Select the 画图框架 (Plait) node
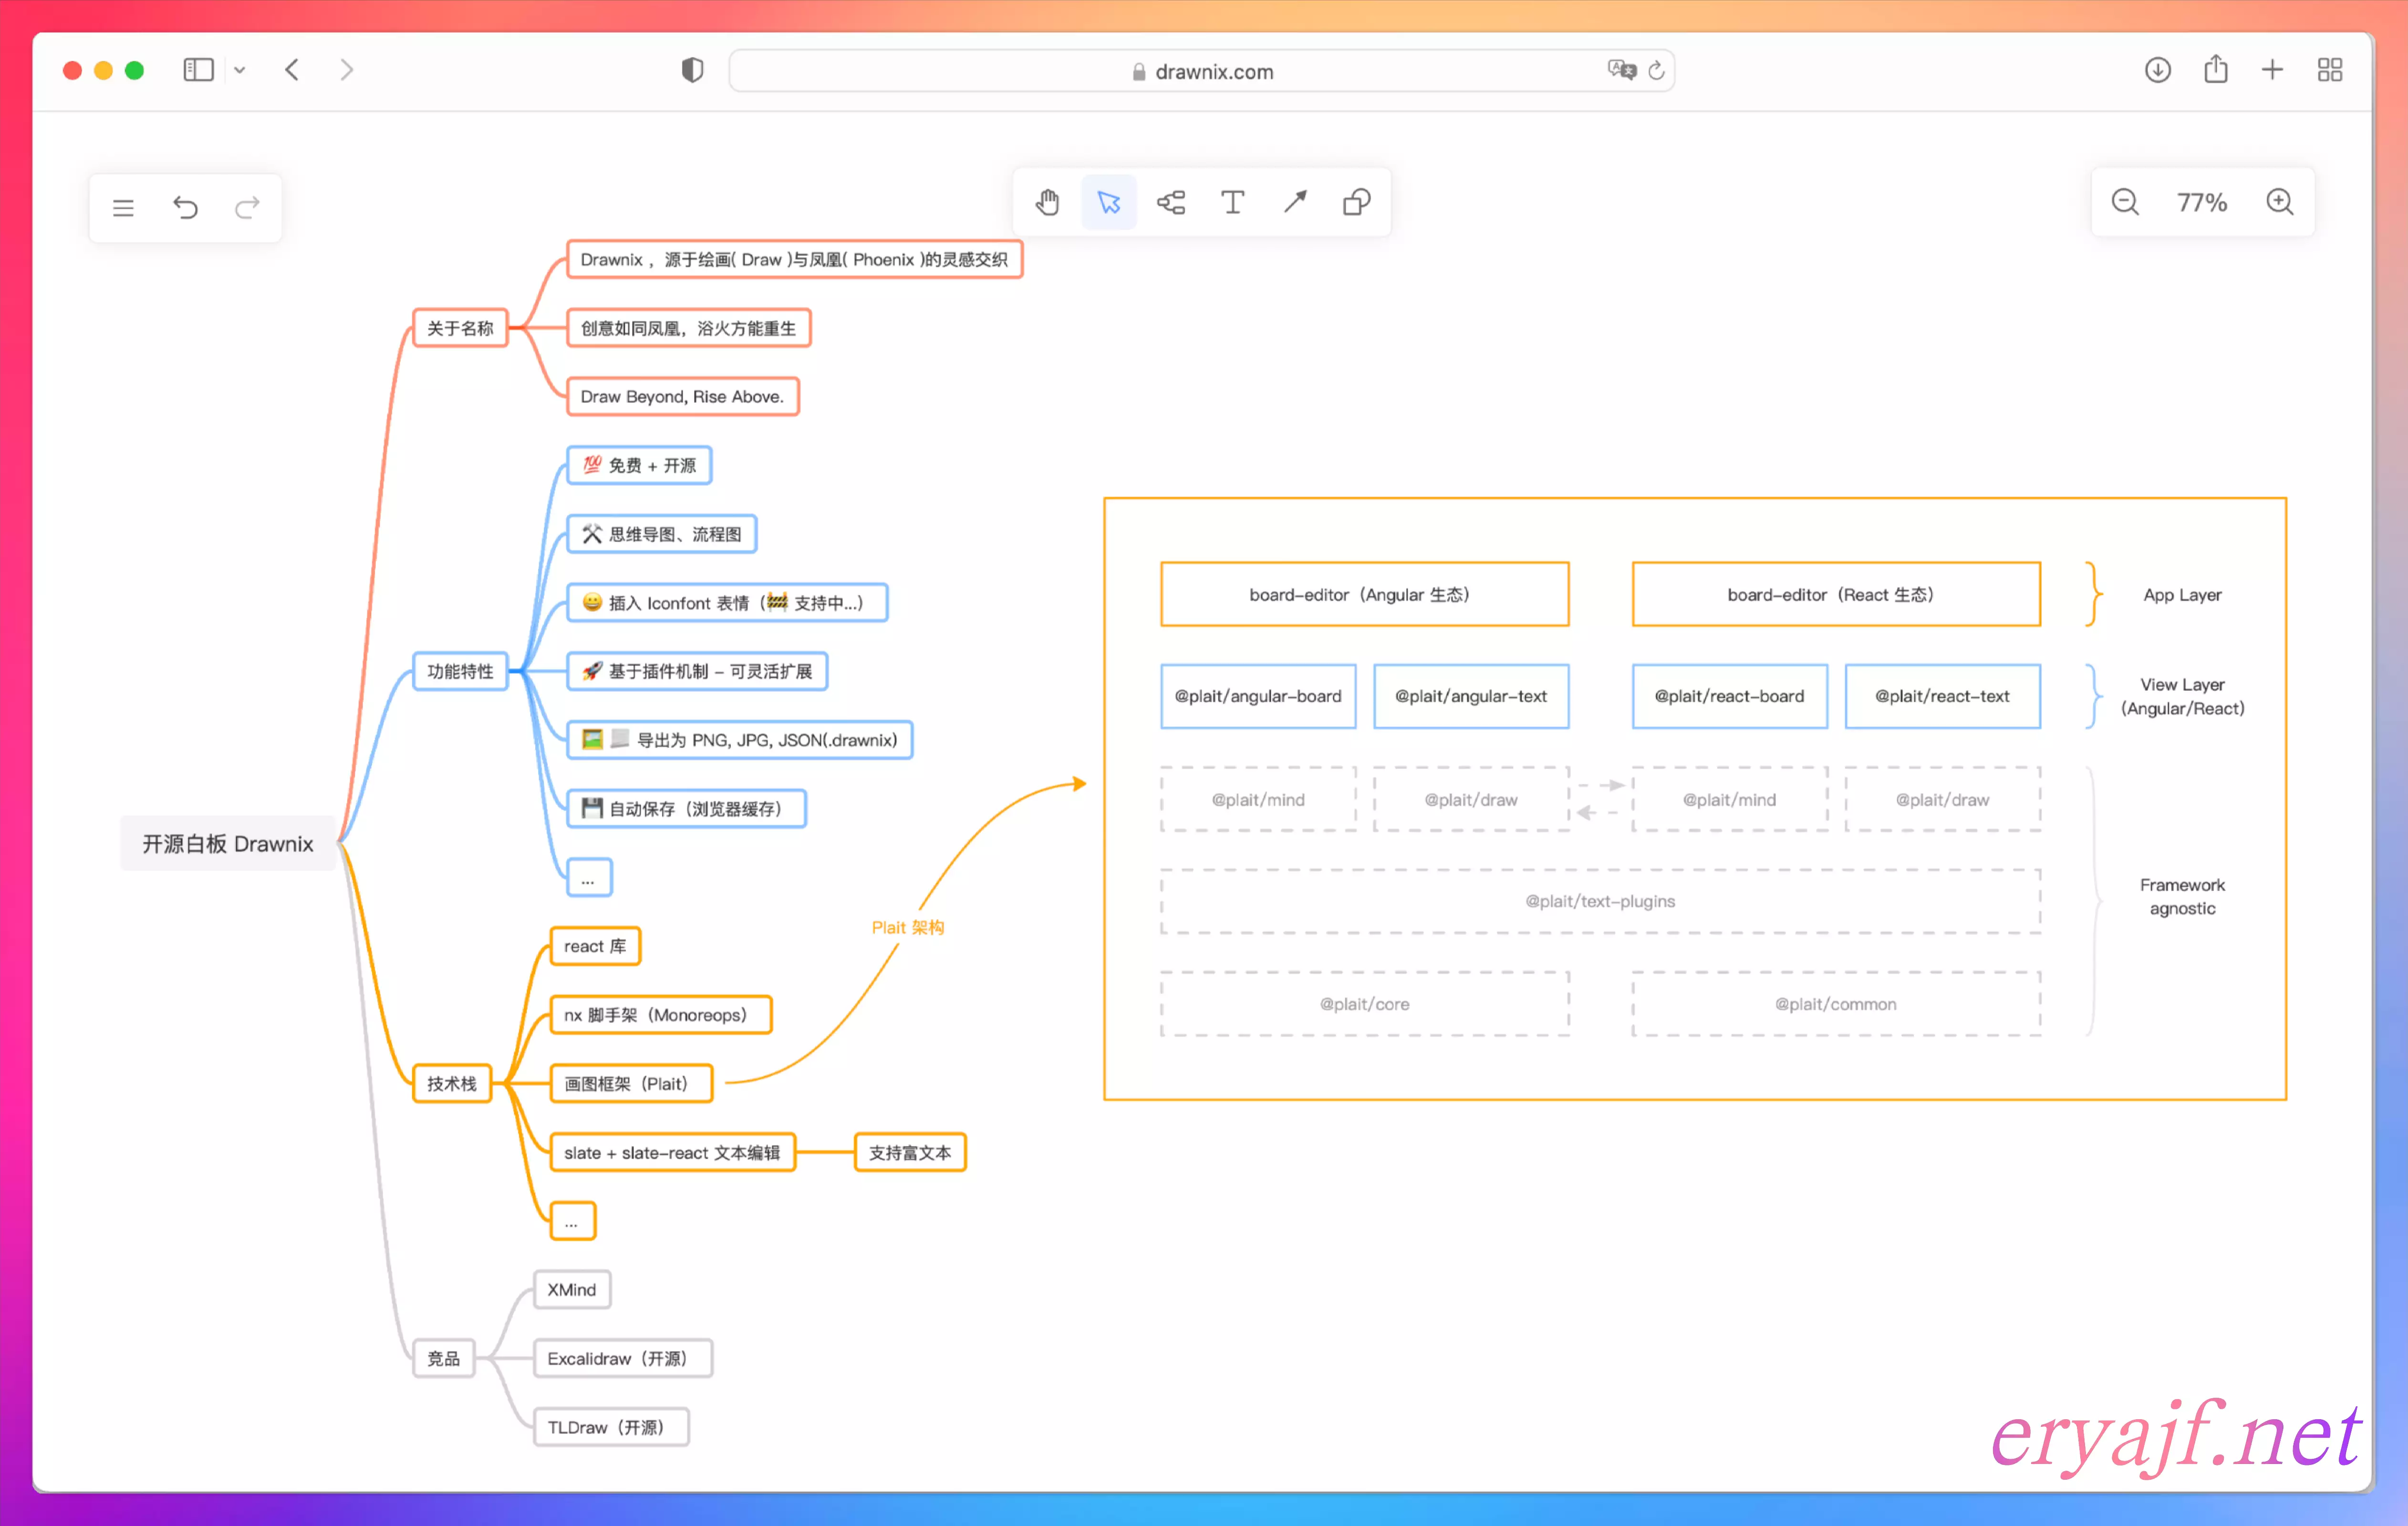The height and width of the screenshot is (1526, 2408). [x=632, y=1084]
